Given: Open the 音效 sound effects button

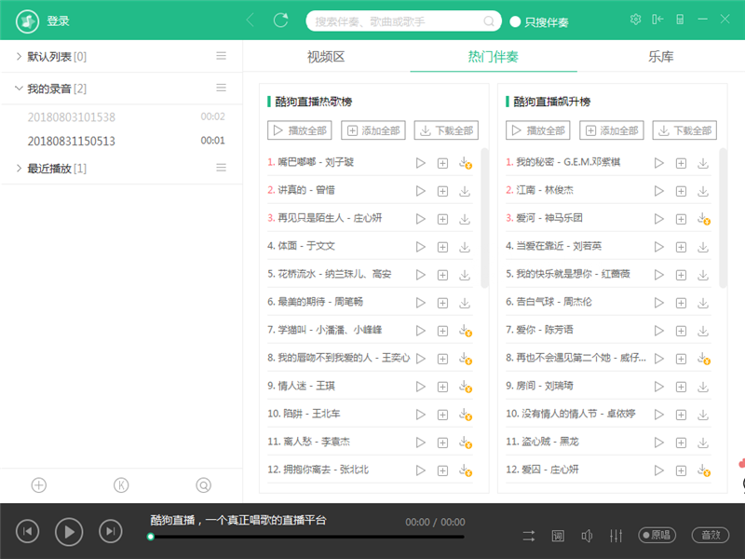Looking at the screenshot, I should click(x=711, y=535).
